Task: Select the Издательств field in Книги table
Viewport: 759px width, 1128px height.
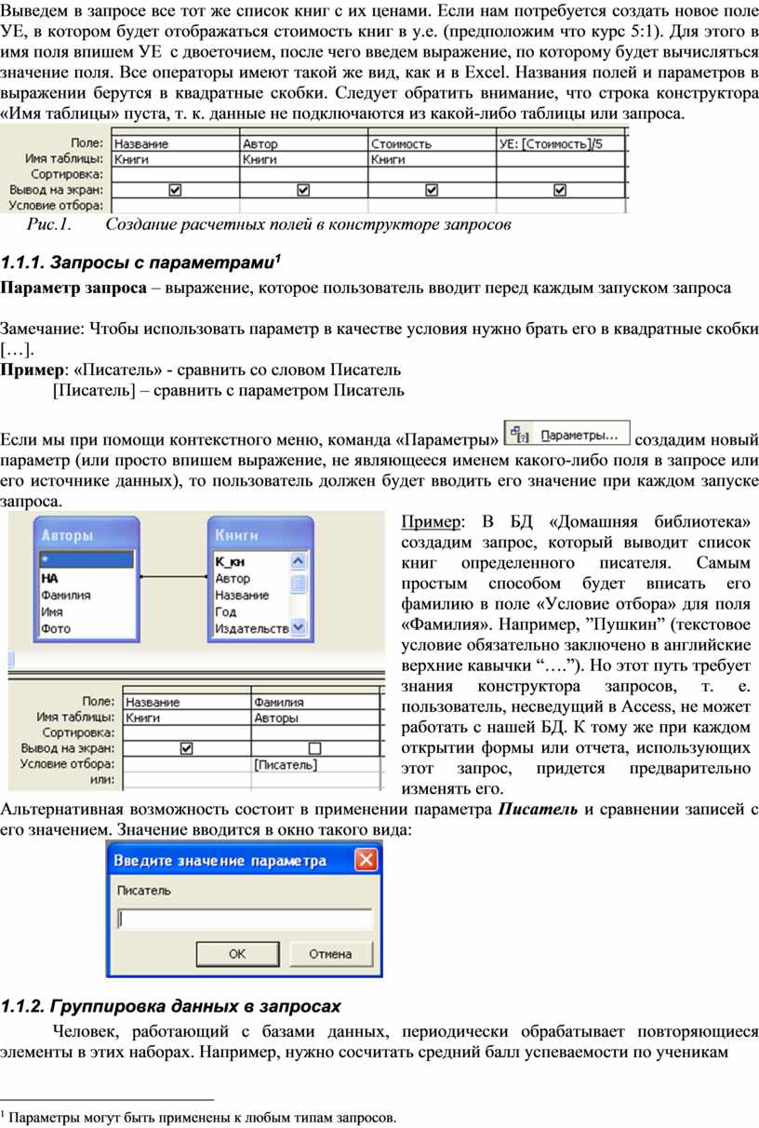Action: pyautogui.click(x=251, y=628)
